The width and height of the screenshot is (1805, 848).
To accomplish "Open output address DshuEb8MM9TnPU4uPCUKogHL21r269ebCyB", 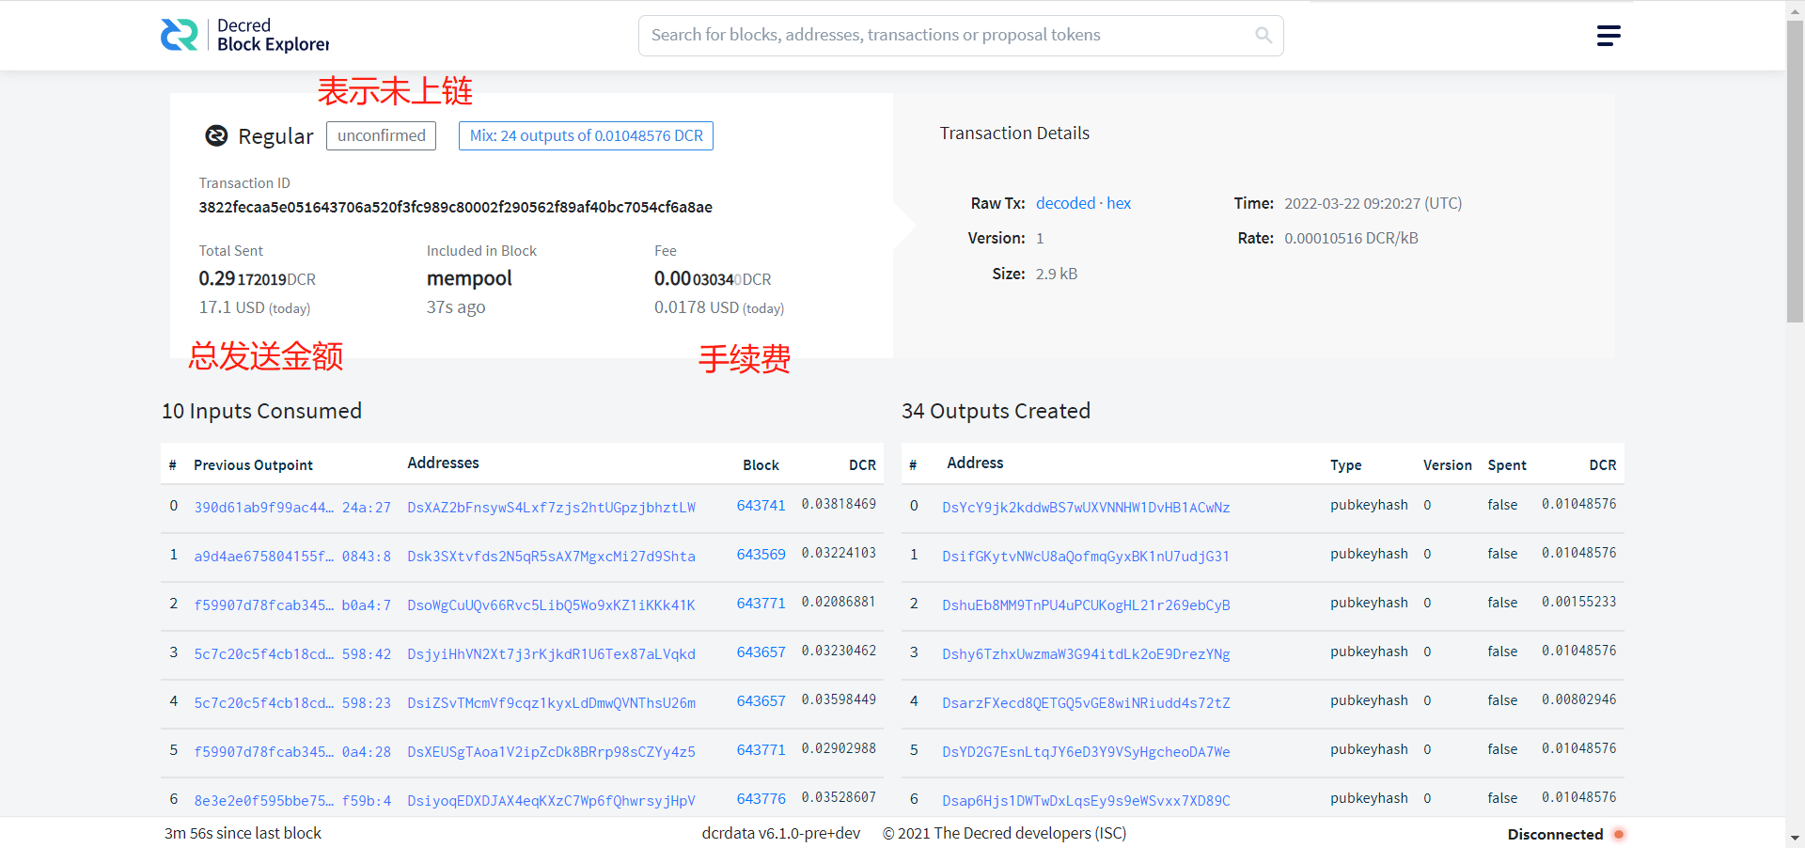I will (1086, 605).
